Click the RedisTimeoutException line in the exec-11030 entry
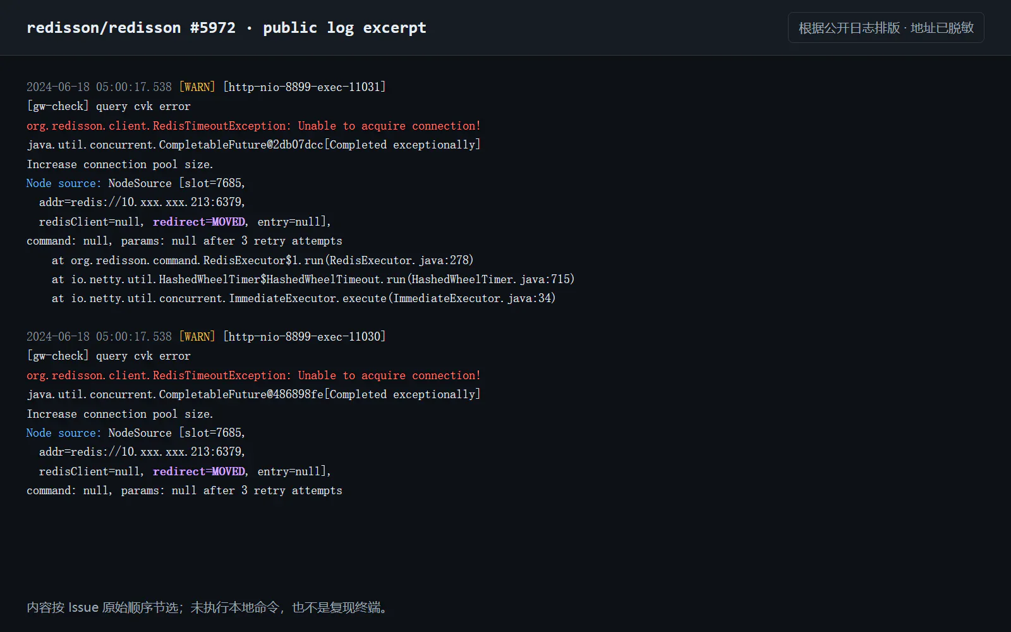Viewport: 1011px width, 632px height. 253,375
